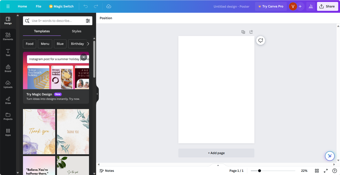Select the Blue category chip

tap(60, 44)
